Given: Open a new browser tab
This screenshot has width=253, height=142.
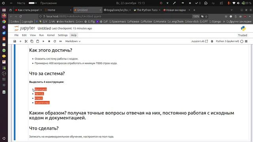Looking at the screenshot, I should pyautogui.click(x=194, y=10).
